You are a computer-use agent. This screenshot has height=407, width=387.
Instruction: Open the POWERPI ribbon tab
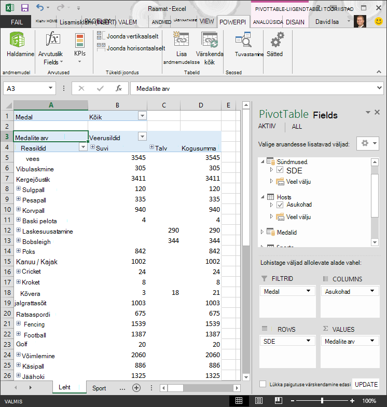232,22
